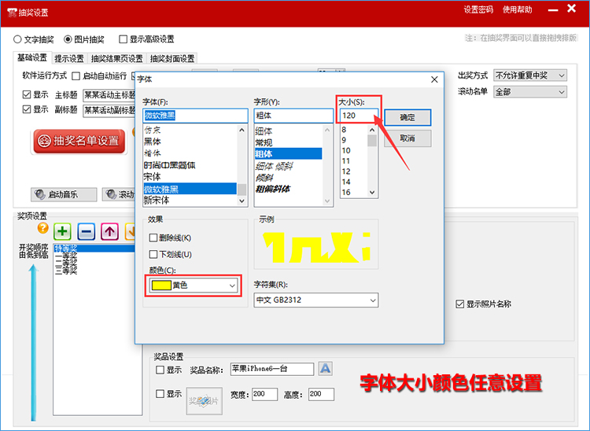
Task: Click the 确定 button in font dialog
Action: [x=407, y=117]
